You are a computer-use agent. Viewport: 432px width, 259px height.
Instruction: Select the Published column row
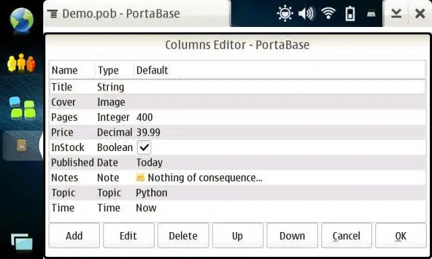pos(238,163)
